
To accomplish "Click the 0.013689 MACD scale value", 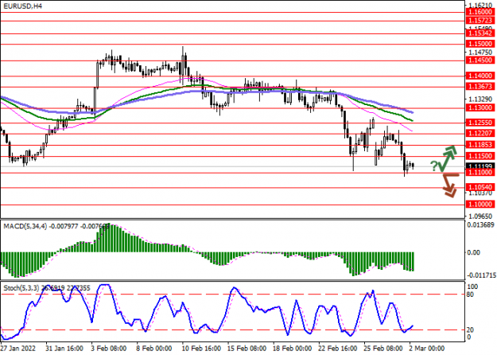I will [481, 225].
